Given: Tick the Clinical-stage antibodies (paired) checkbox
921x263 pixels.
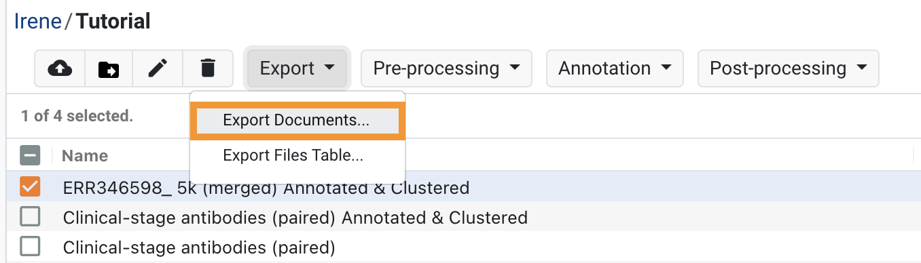Looking at the screenshot, I should click(31, 247).
